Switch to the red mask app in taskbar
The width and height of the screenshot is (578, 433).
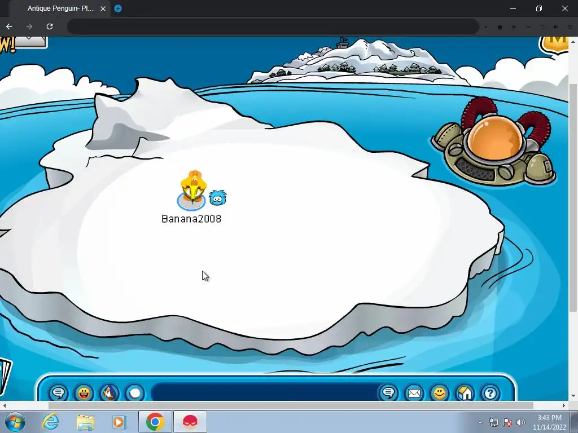190,422
